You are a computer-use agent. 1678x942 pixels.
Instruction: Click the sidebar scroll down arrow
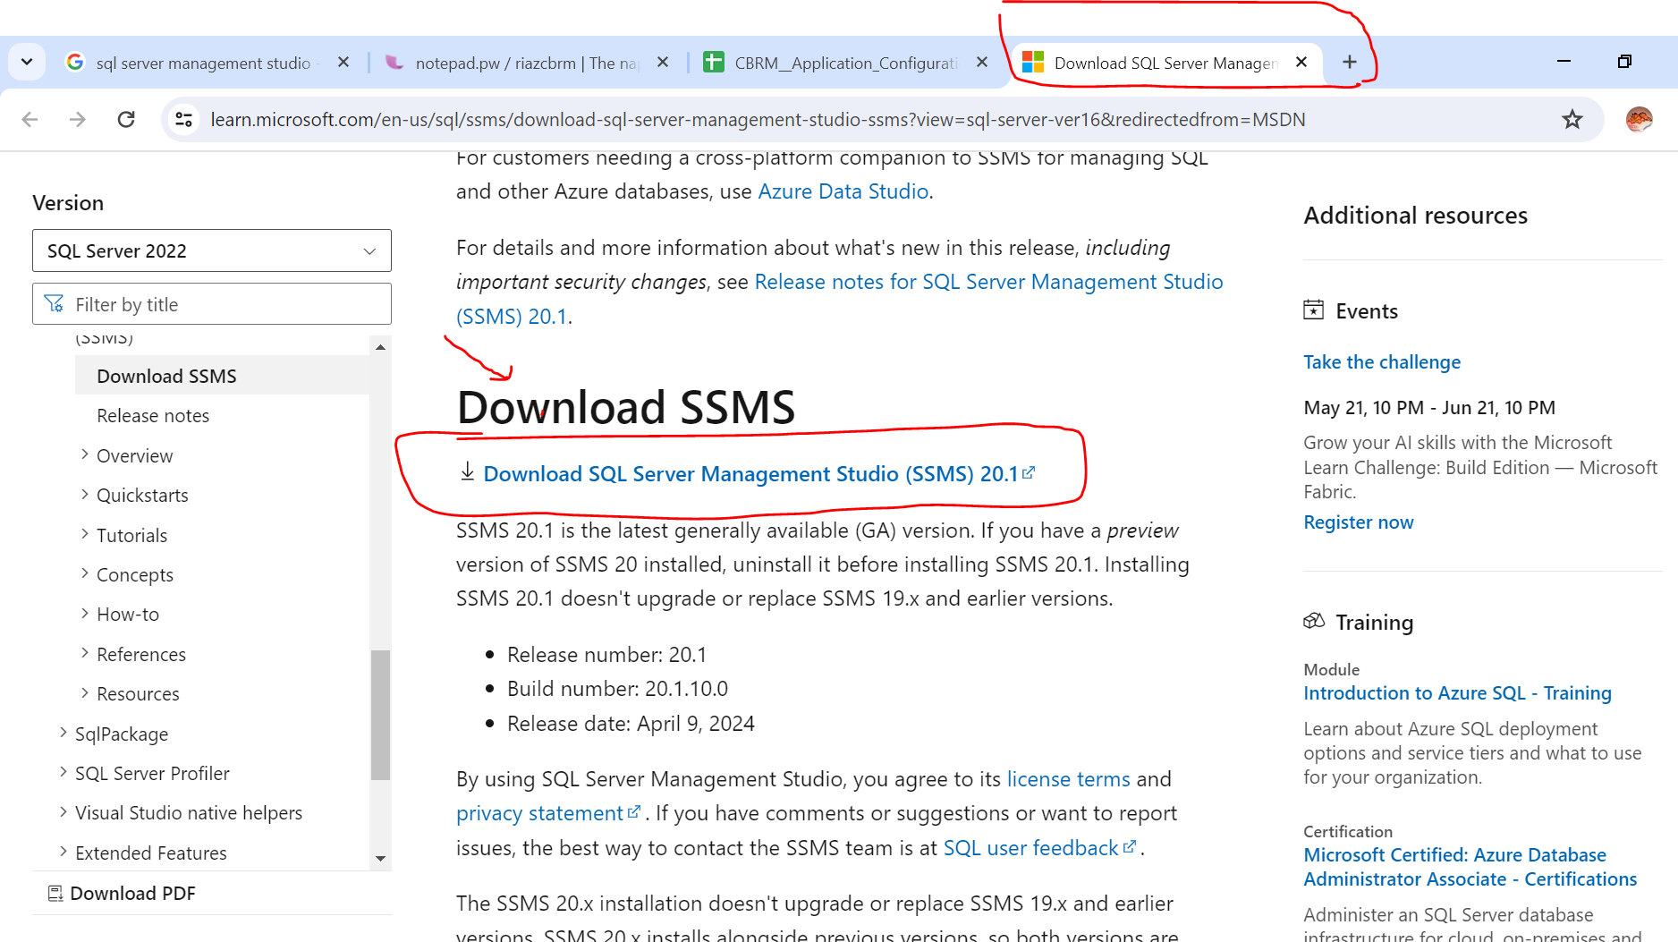pyautogui.click(x=380, y=859)
